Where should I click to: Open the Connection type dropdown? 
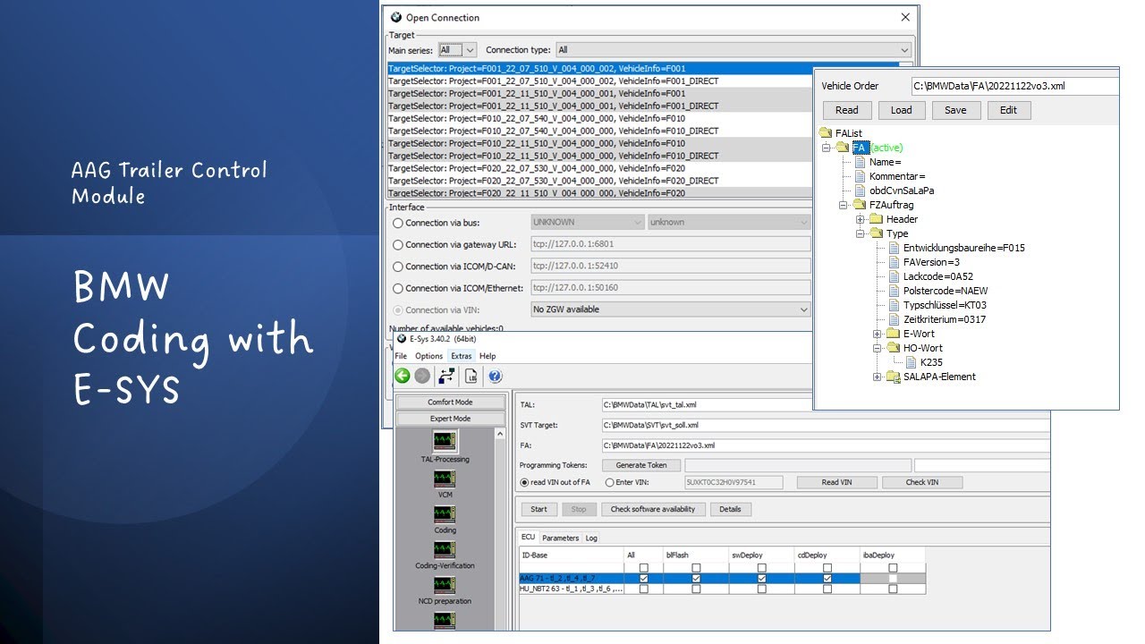coord(734,50)
